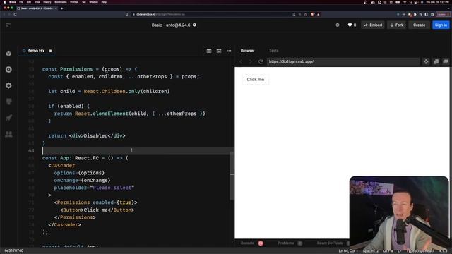This screenshot has width=452, height=254.
Task: Open a new browser tab with plus
Action: coord(61,8)
